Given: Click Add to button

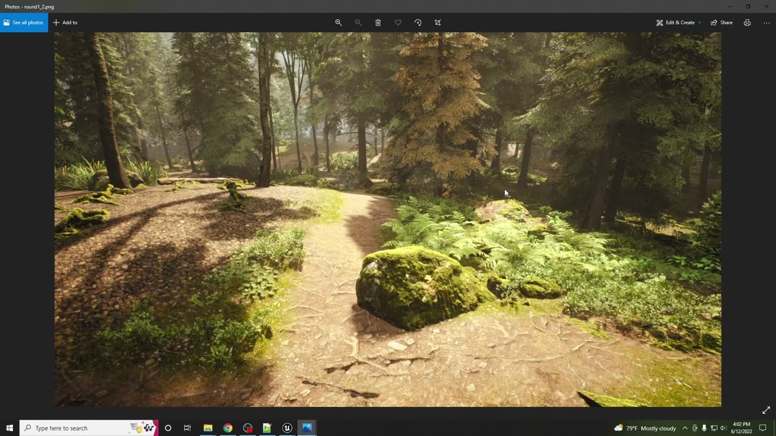Looking at the screenshot, I should point(65,22).
